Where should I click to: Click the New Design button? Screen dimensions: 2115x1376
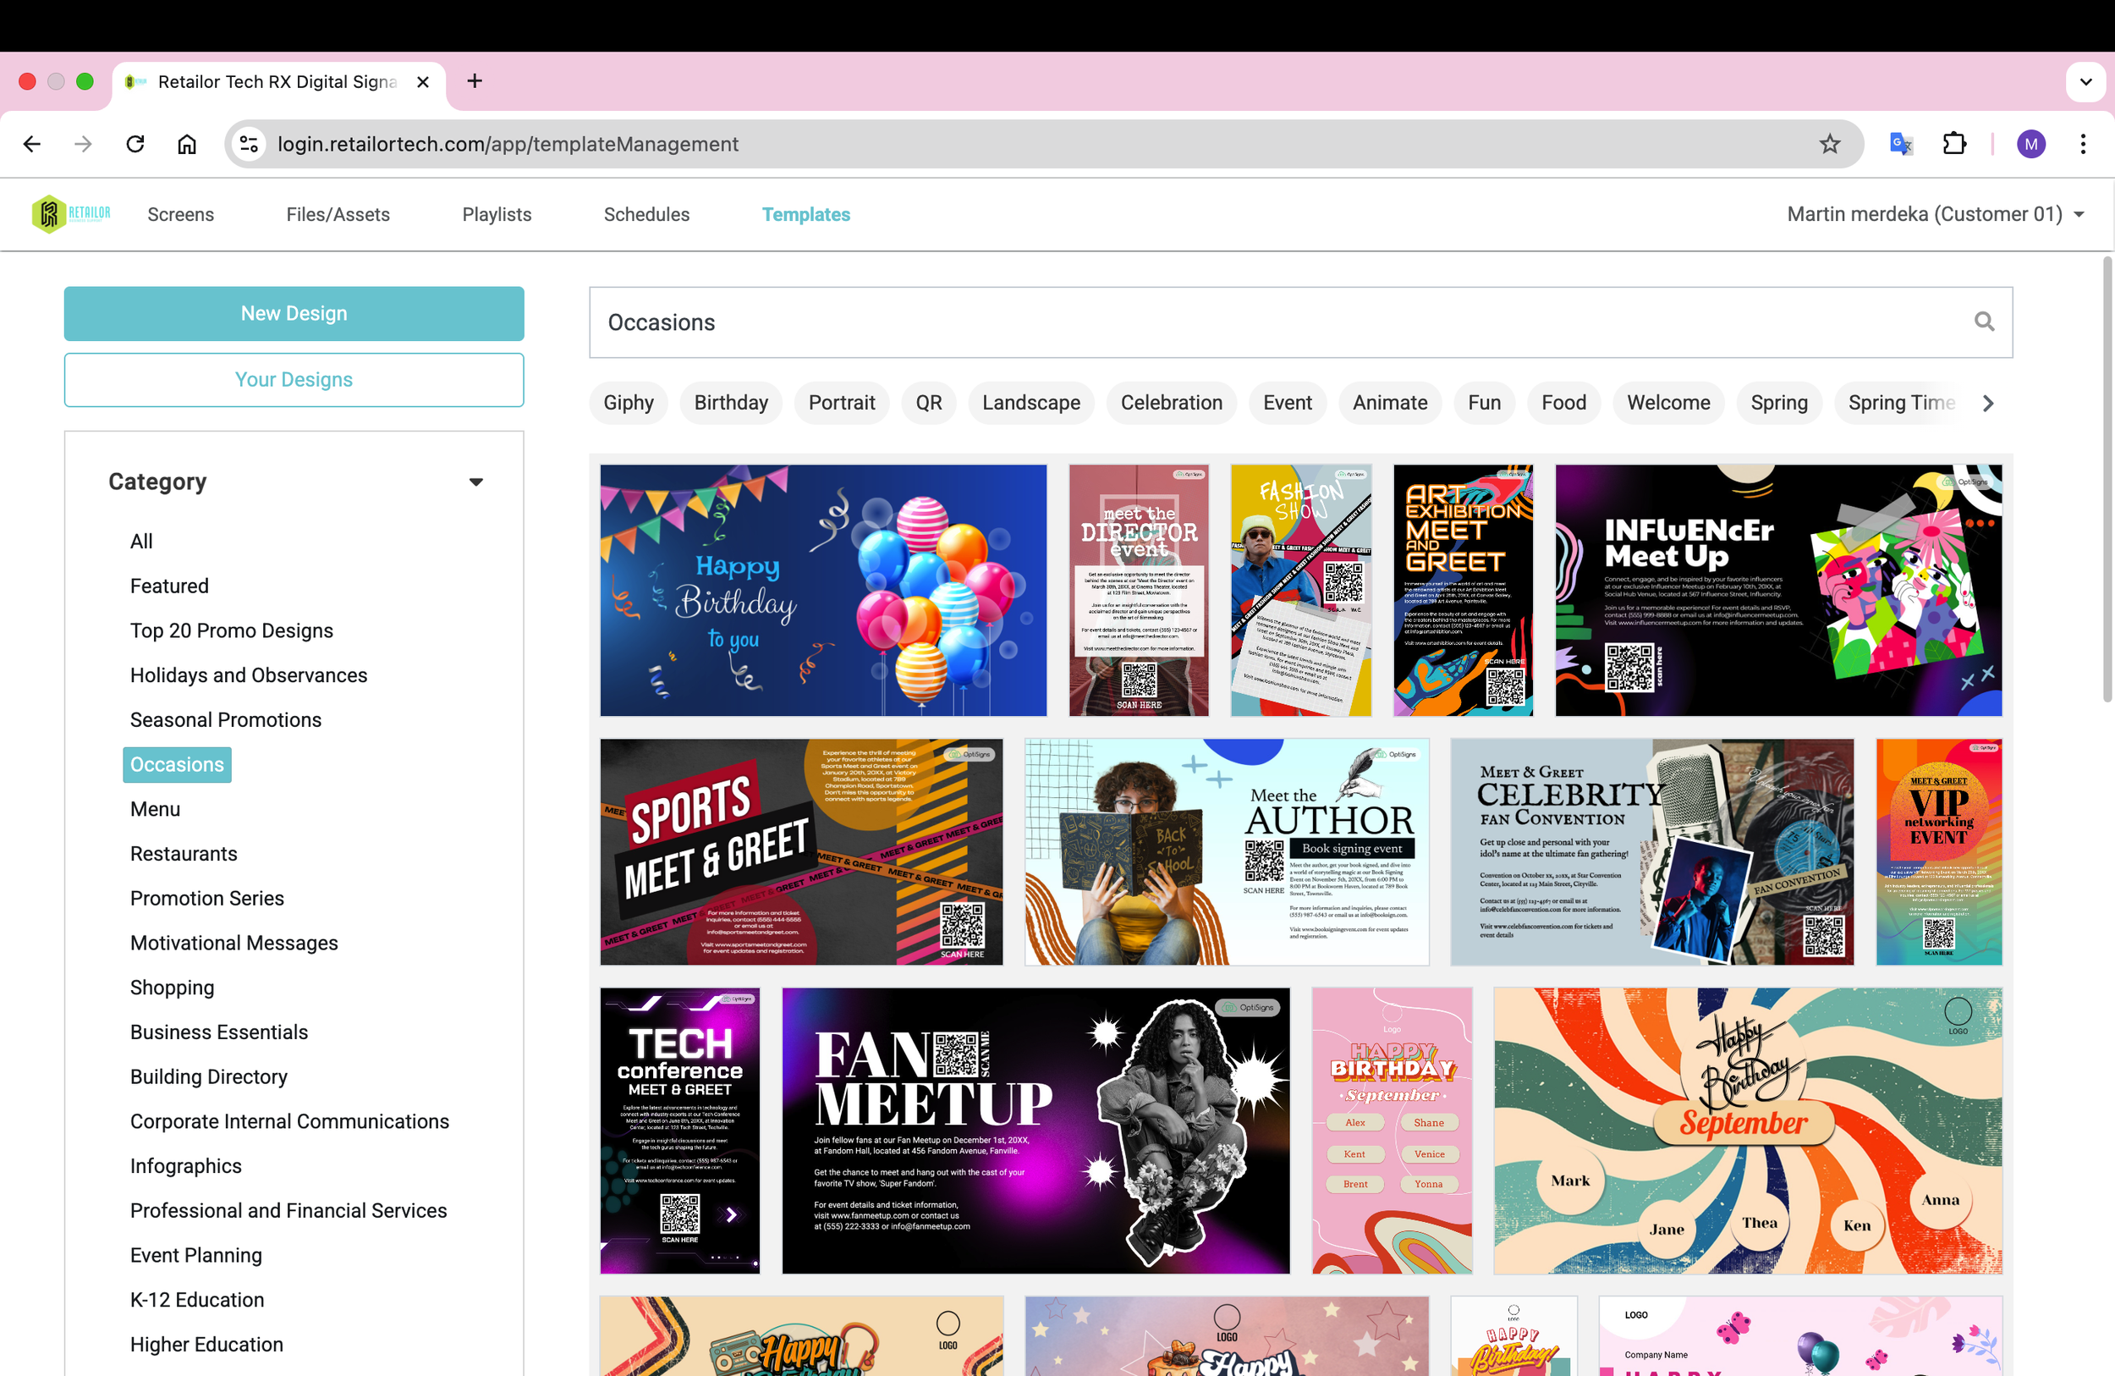(x=294, y=314)
